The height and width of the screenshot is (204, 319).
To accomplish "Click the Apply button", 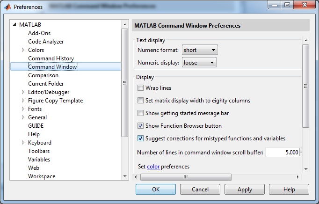I will tap(245, 189).
